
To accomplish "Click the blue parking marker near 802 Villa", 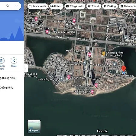I will (x=124, y=72).
